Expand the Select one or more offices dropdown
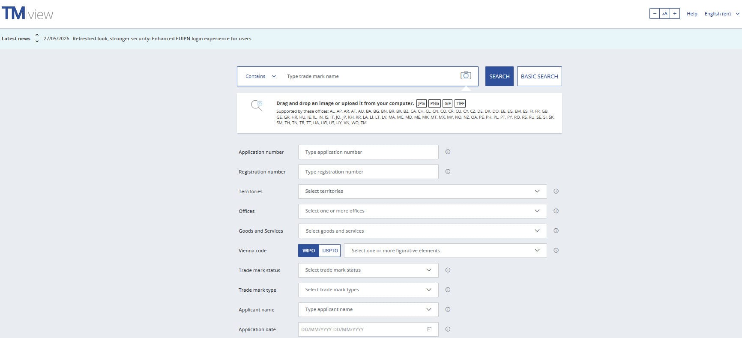Image resolution: width=742 pixels, height=338 pixels. coord(422,211)
